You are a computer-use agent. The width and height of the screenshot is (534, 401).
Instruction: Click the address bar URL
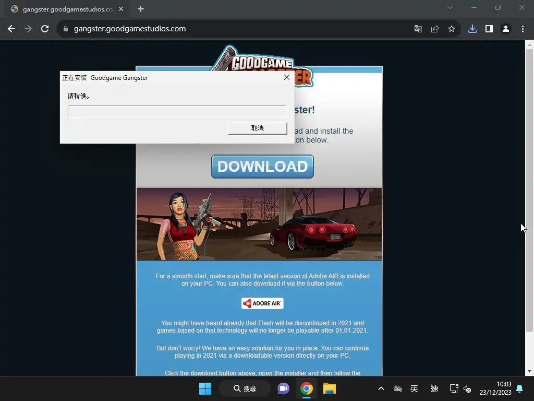[x=130, y=29]
